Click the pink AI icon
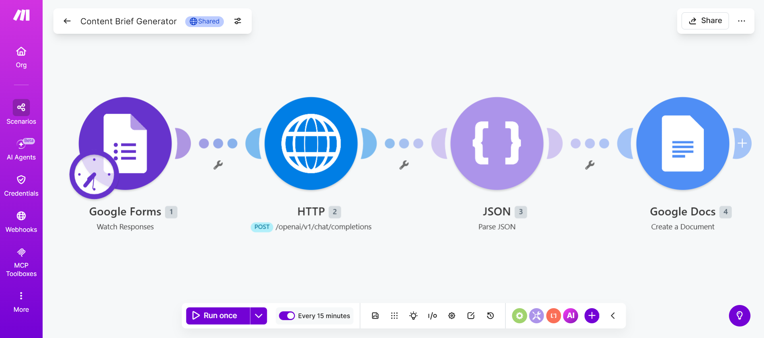The image size is (764, 338). tap(571, 316)
